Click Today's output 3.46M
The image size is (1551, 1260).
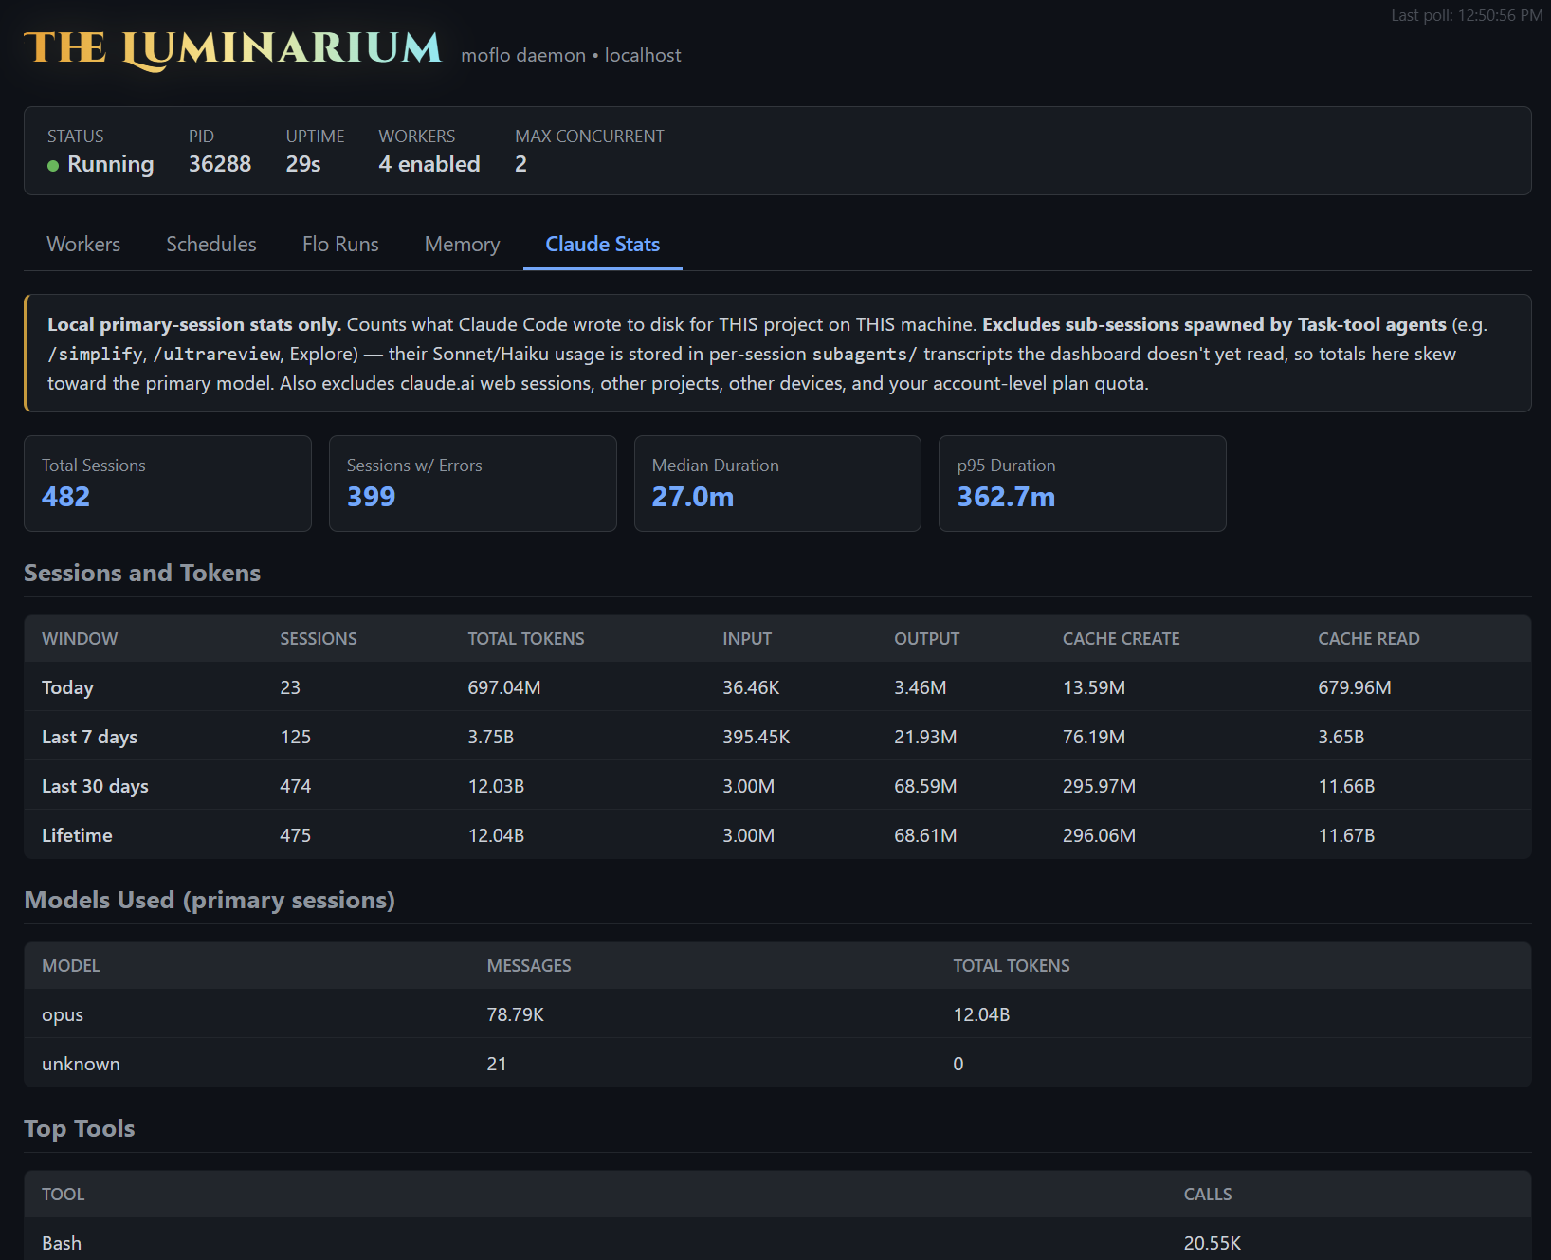pyautogui.click(x=921, y=687)
